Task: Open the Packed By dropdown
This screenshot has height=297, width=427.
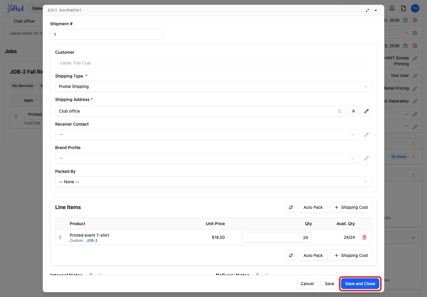Action: point(213,182)
